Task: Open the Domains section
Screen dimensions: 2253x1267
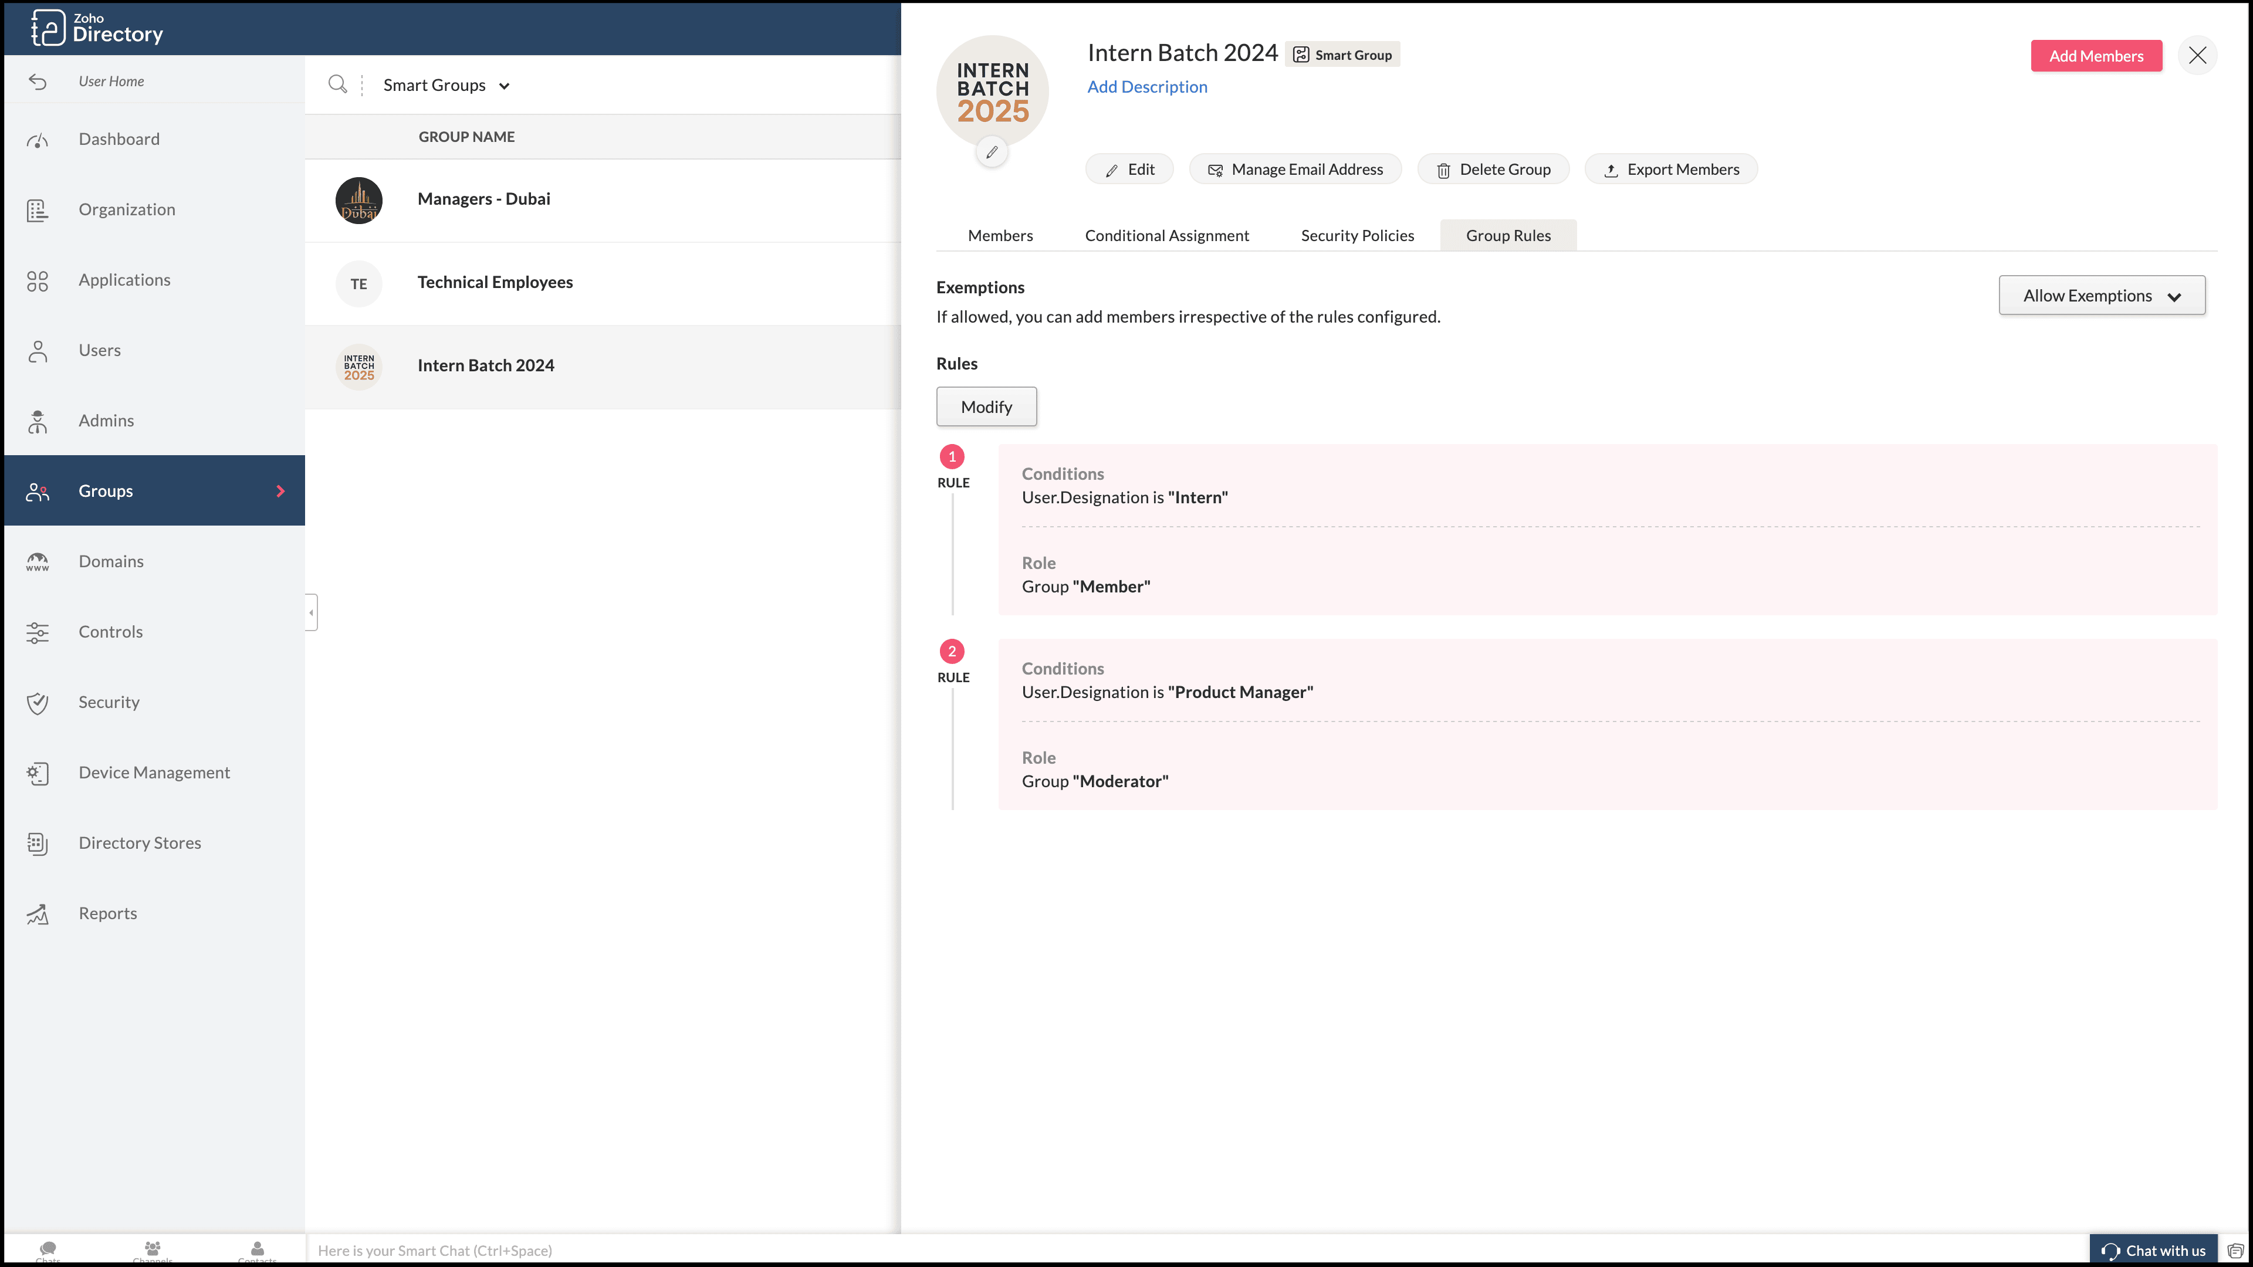Action: 111,561
